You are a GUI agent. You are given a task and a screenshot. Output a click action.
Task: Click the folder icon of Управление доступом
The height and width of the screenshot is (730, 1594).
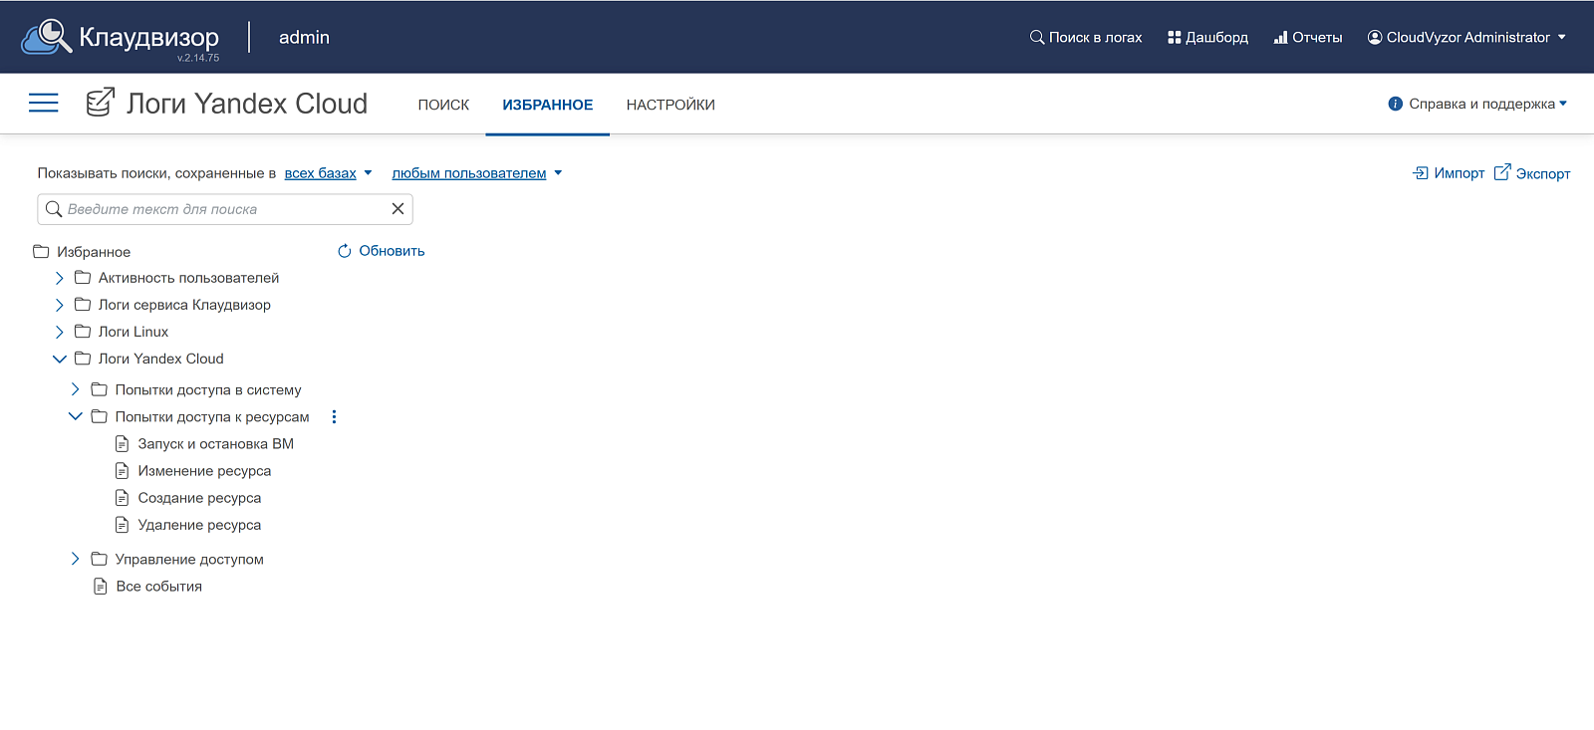(x=100, y=559)
